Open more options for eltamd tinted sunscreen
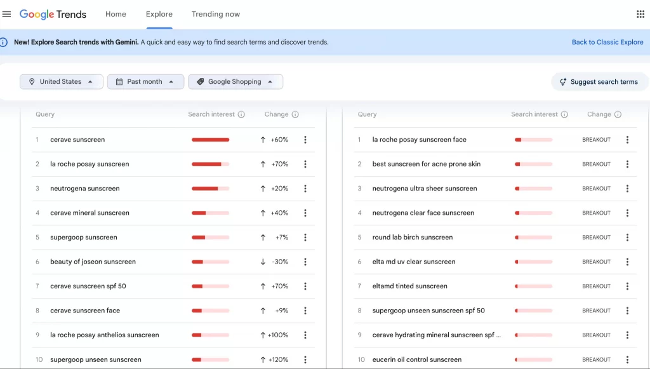The image size is (650, 369). [627, 286]
